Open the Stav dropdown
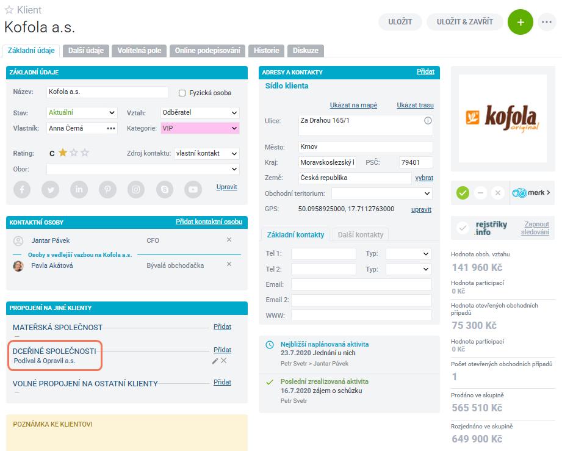This screenshot has height=451, width=562. point(82,112)
